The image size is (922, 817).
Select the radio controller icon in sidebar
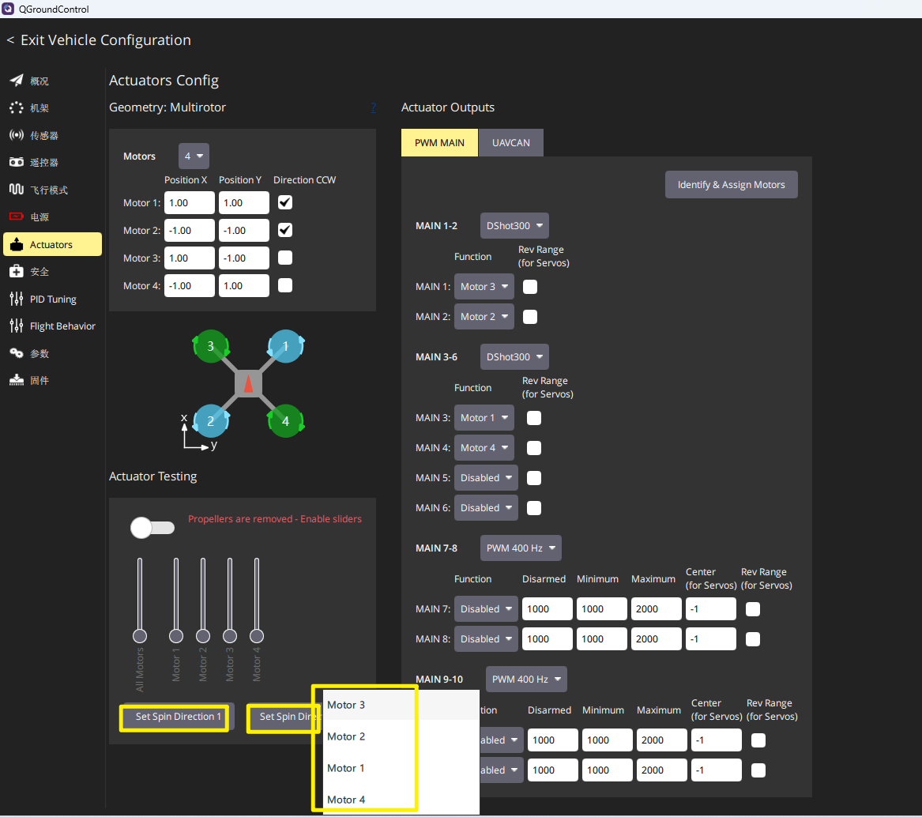tap(17, 162)
